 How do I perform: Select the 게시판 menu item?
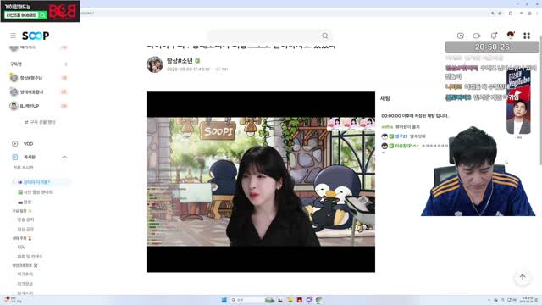click(30, 157)
